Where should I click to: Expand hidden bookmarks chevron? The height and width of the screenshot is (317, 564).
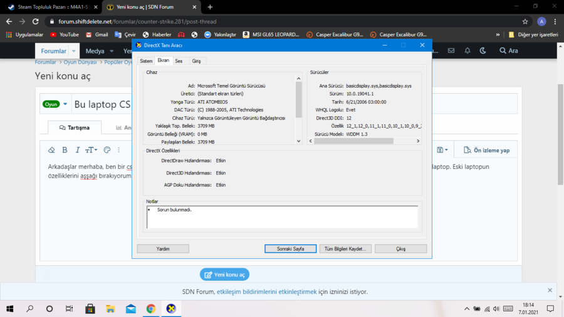pyautogui.click(x=498, y=34)
